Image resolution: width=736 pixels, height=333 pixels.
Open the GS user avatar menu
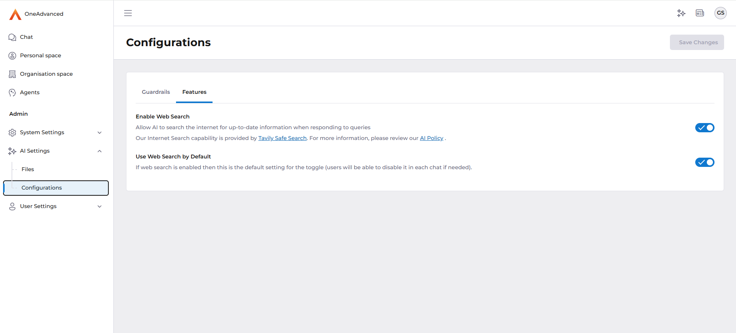tap(720, 13)
